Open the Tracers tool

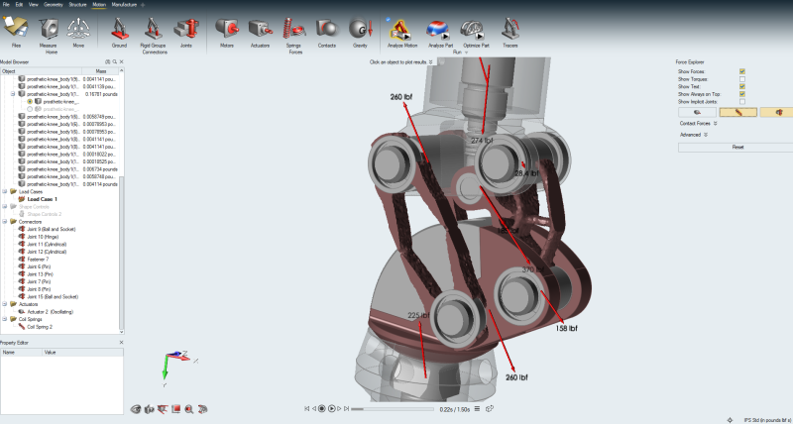point(510,30)
